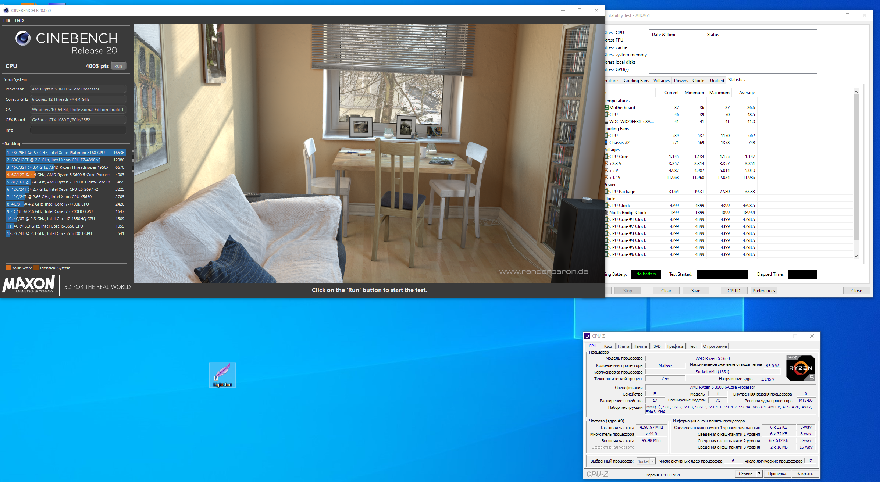Click the Cinebench sphere logo icon
This screenshot has height=482, width=880.
pos(23,38)
